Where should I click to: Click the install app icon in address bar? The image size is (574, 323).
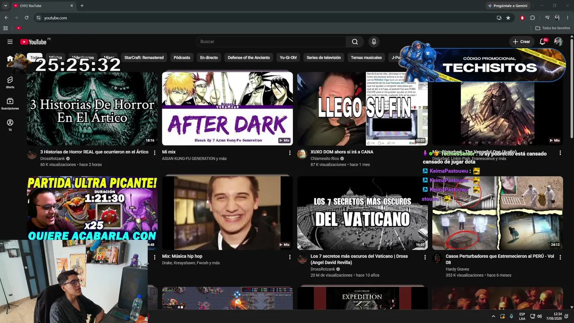pos(499,18)
